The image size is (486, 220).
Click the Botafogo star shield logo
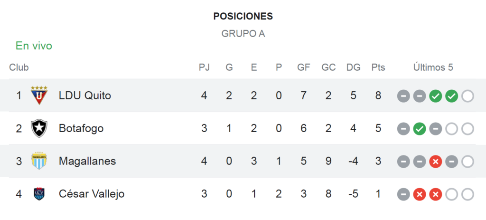pos(39,128)
